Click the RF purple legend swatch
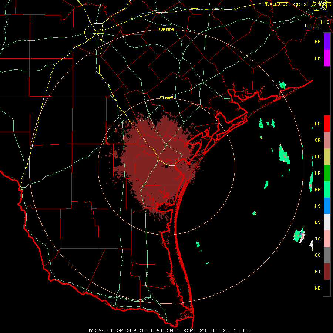Viewport: 333px width, 333px height. pyautogui.click(x=327, y=41)
